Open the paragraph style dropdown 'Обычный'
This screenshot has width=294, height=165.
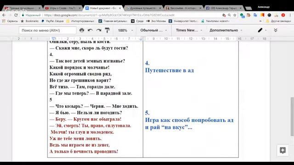pyautogui.click(x=153, y=30)
